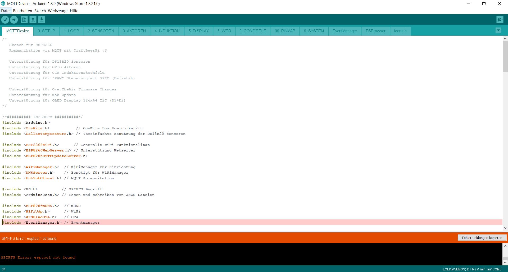Open the Serial Monitor magnifier icon
This screenshot has height=272, width=508.
click(500, 20)
